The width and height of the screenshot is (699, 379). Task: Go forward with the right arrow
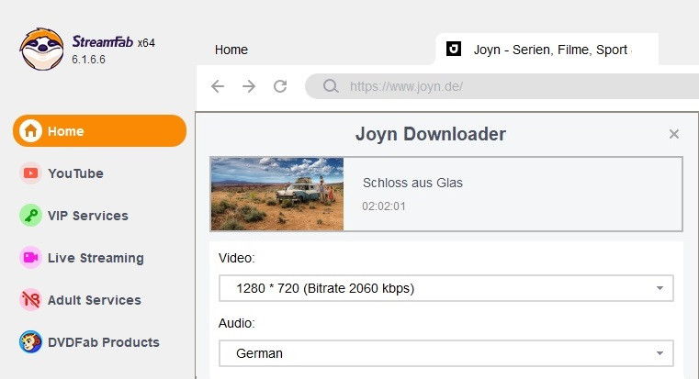(249, 86)
